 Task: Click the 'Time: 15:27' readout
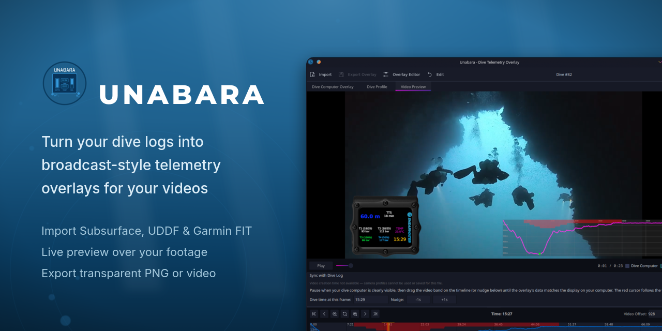(x=502, y=313)
